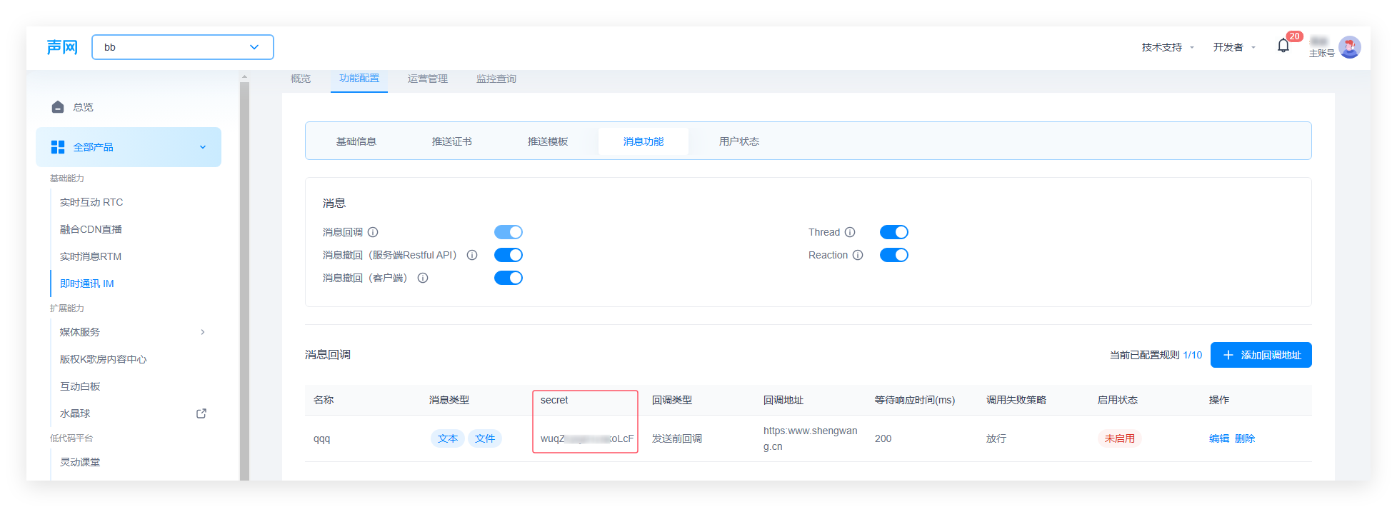Click 删除 for rule qqq
Image resolution: width=1397 pixels, height=507 pixels.
(x=1245, y=438)
